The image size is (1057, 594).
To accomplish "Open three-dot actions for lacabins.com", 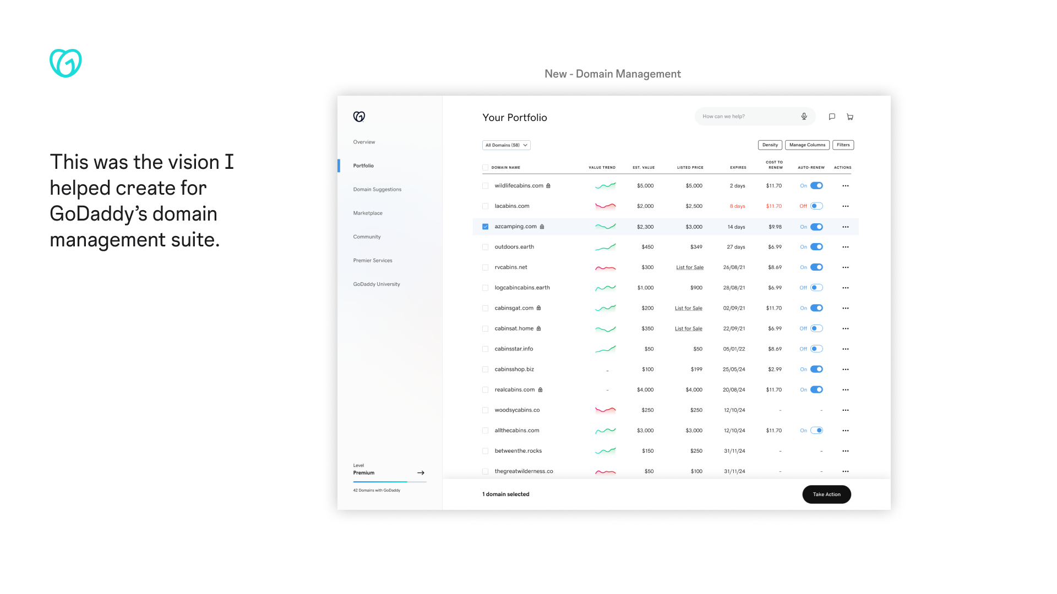I will (846, 206).
